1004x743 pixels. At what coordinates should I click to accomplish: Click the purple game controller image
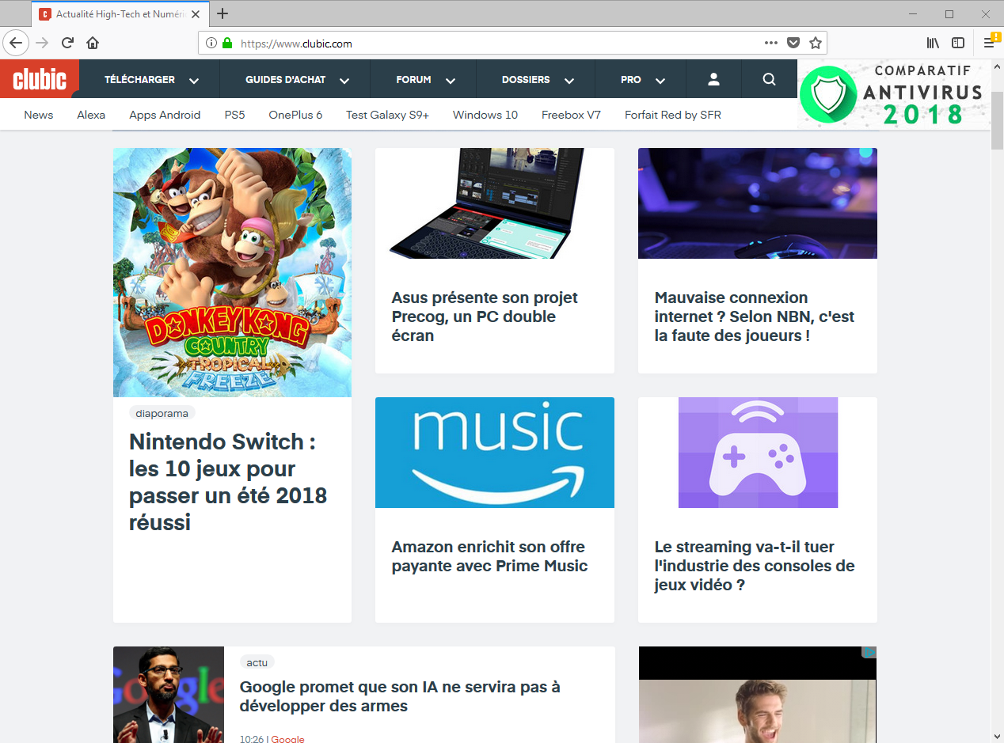pos(758,453)
